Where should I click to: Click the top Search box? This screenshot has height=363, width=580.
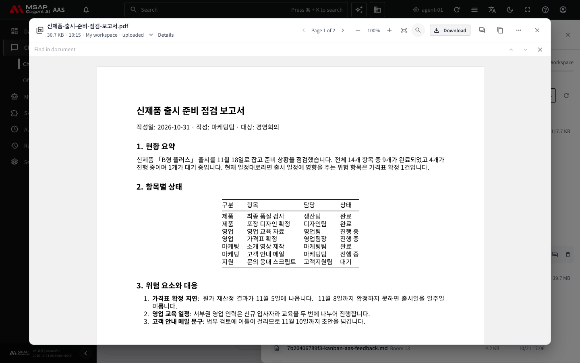point(236,10)
